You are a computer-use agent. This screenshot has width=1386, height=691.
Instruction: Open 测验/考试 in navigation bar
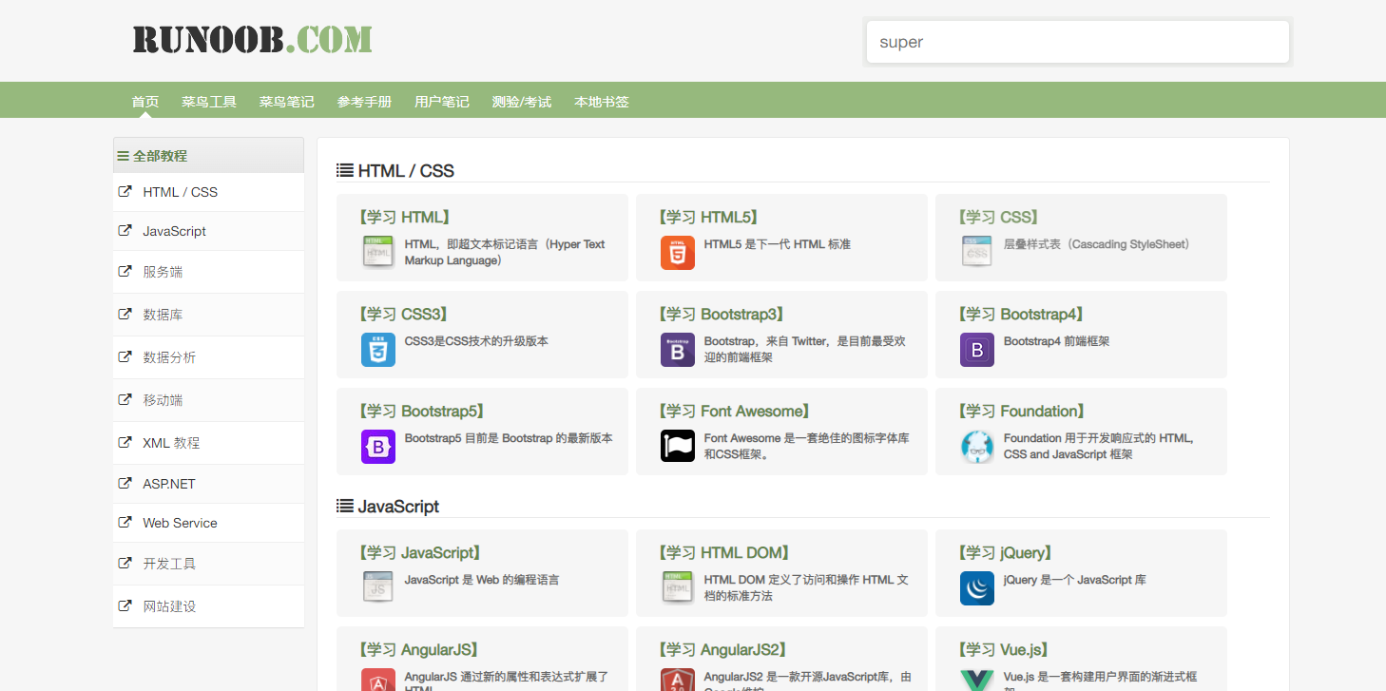click(x=522, y=102)
